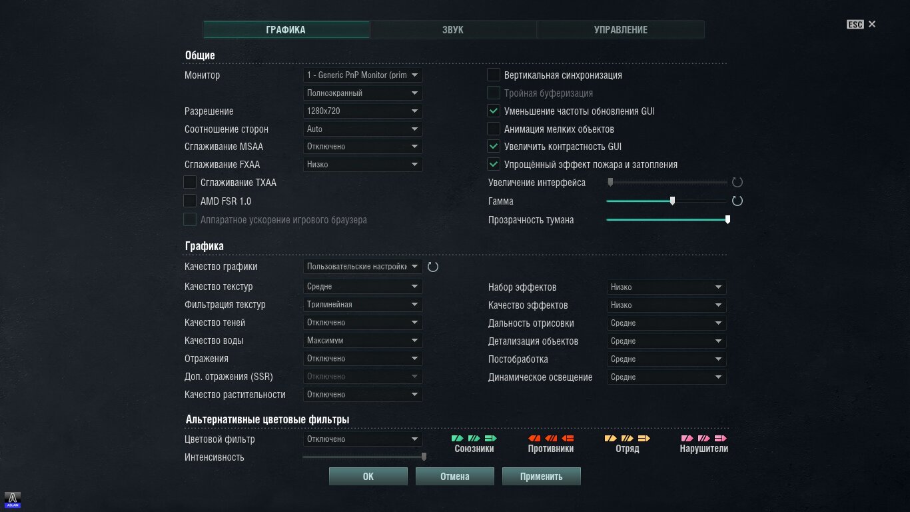Screen dimensions: 910x512
Task: Open the Постобработка dropdown
Action: [667, 359]
